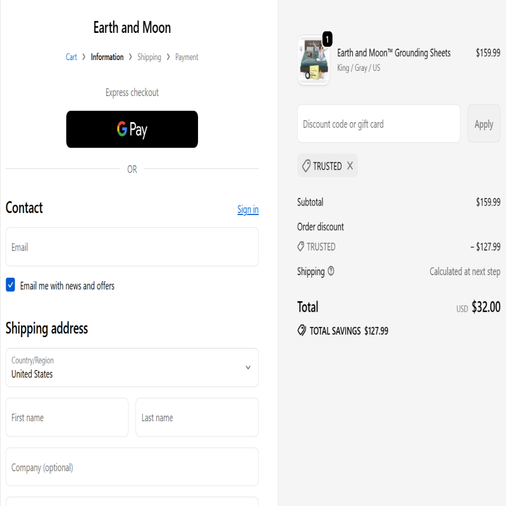Select the Shipping breadcrumb step

pyautogui.click(x=149, y=57)
